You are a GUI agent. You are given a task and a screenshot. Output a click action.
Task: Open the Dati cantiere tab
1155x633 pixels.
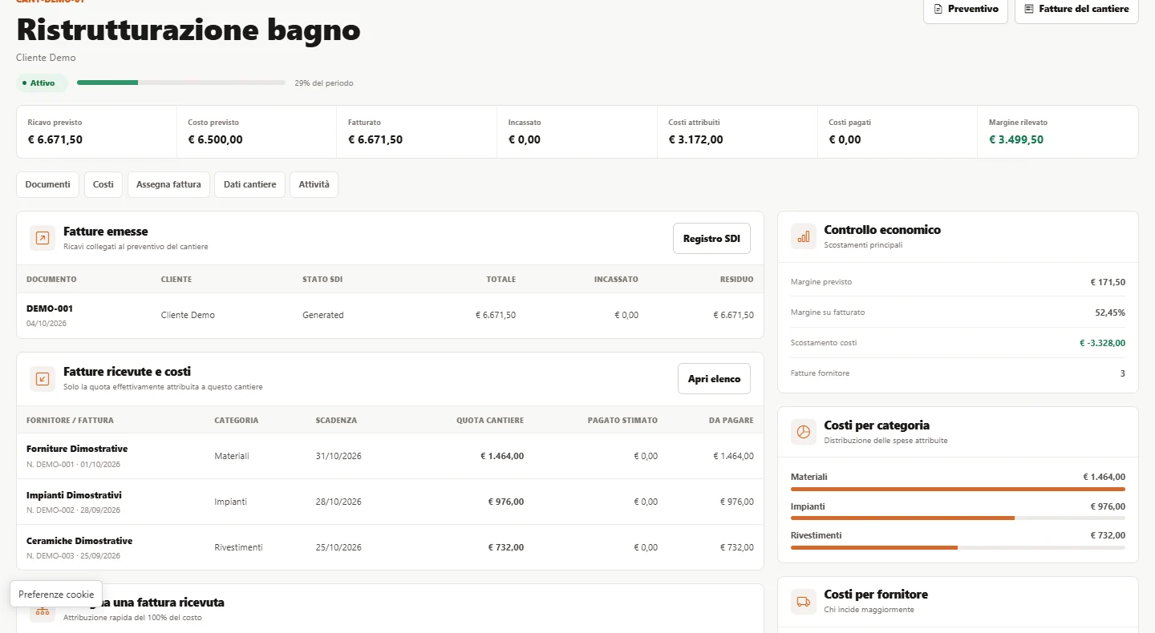tap(249, 184)
